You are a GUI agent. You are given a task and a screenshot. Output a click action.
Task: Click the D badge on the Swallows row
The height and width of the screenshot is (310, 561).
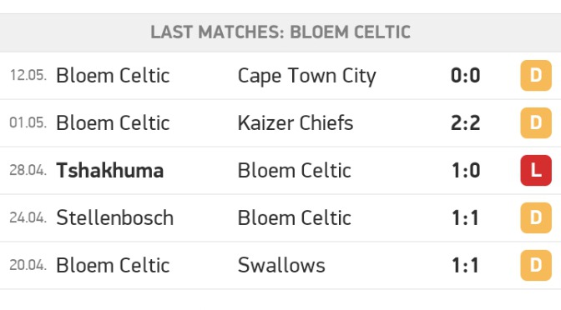536,265
